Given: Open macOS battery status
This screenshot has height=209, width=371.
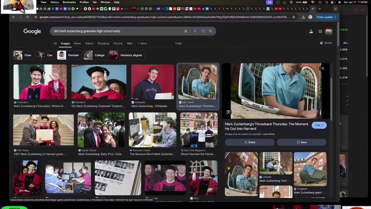Looking at the screenshot, I should point(301,2).
